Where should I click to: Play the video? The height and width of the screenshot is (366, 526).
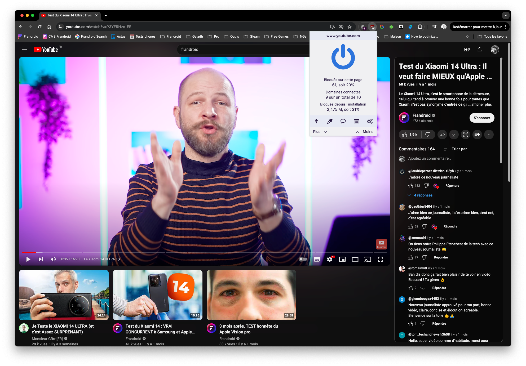coord(28,259)
